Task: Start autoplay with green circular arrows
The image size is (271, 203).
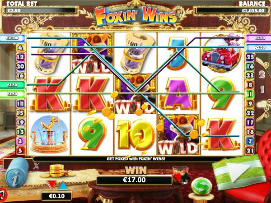Action: (x=202, y=187)
